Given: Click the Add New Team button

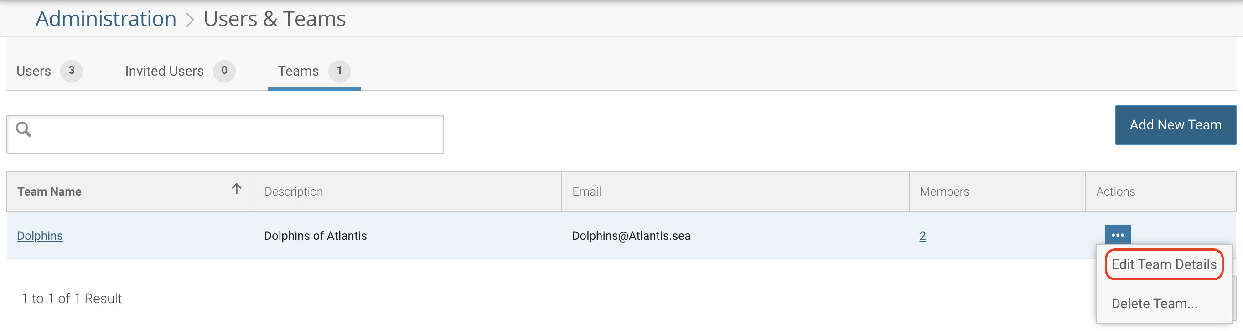Looking at the screenshot, I should click(1176, 125).
